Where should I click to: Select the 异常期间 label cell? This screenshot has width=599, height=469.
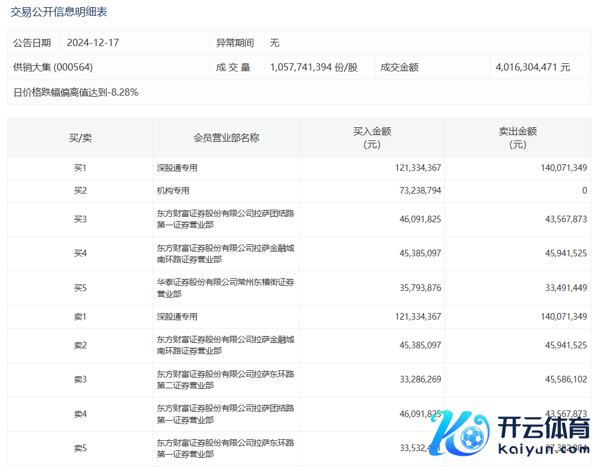[x=235, y=43]
